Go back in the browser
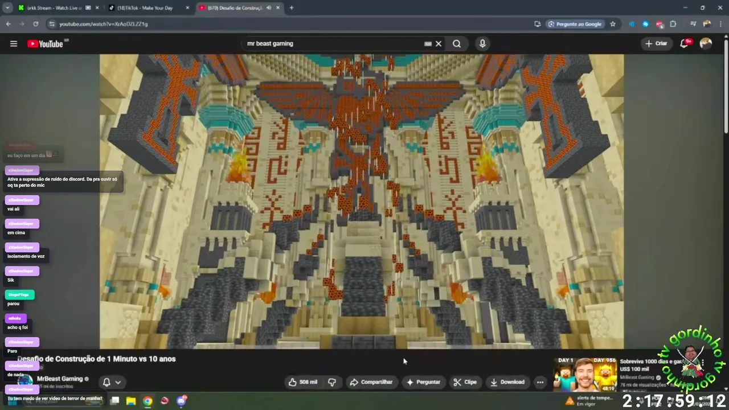 (x=8, y=24)
